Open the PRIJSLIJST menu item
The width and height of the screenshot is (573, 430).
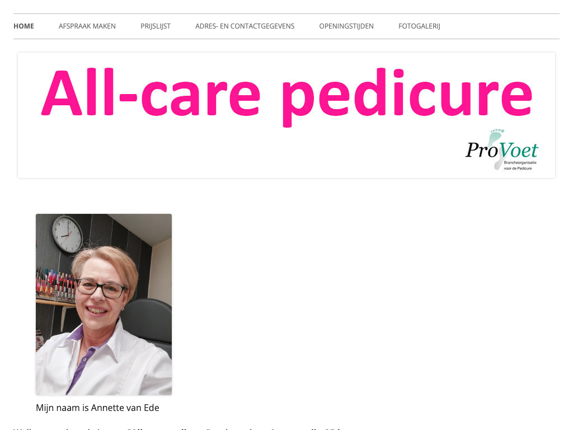pos(156,26)
